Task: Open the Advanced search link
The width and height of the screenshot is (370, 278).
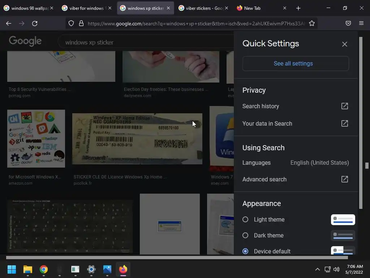Action: pos(264,179)
